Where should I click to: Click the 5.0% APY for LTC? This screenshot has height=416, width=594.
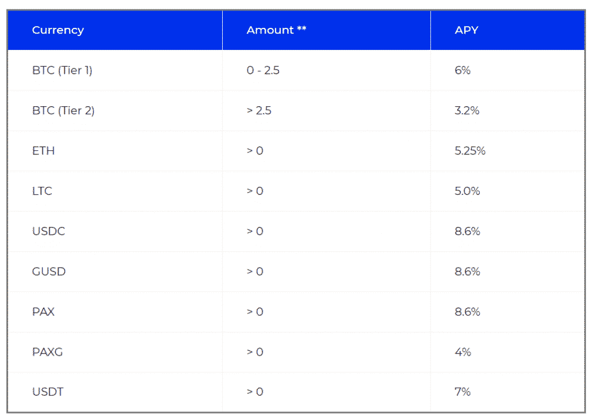pos(468,191)
